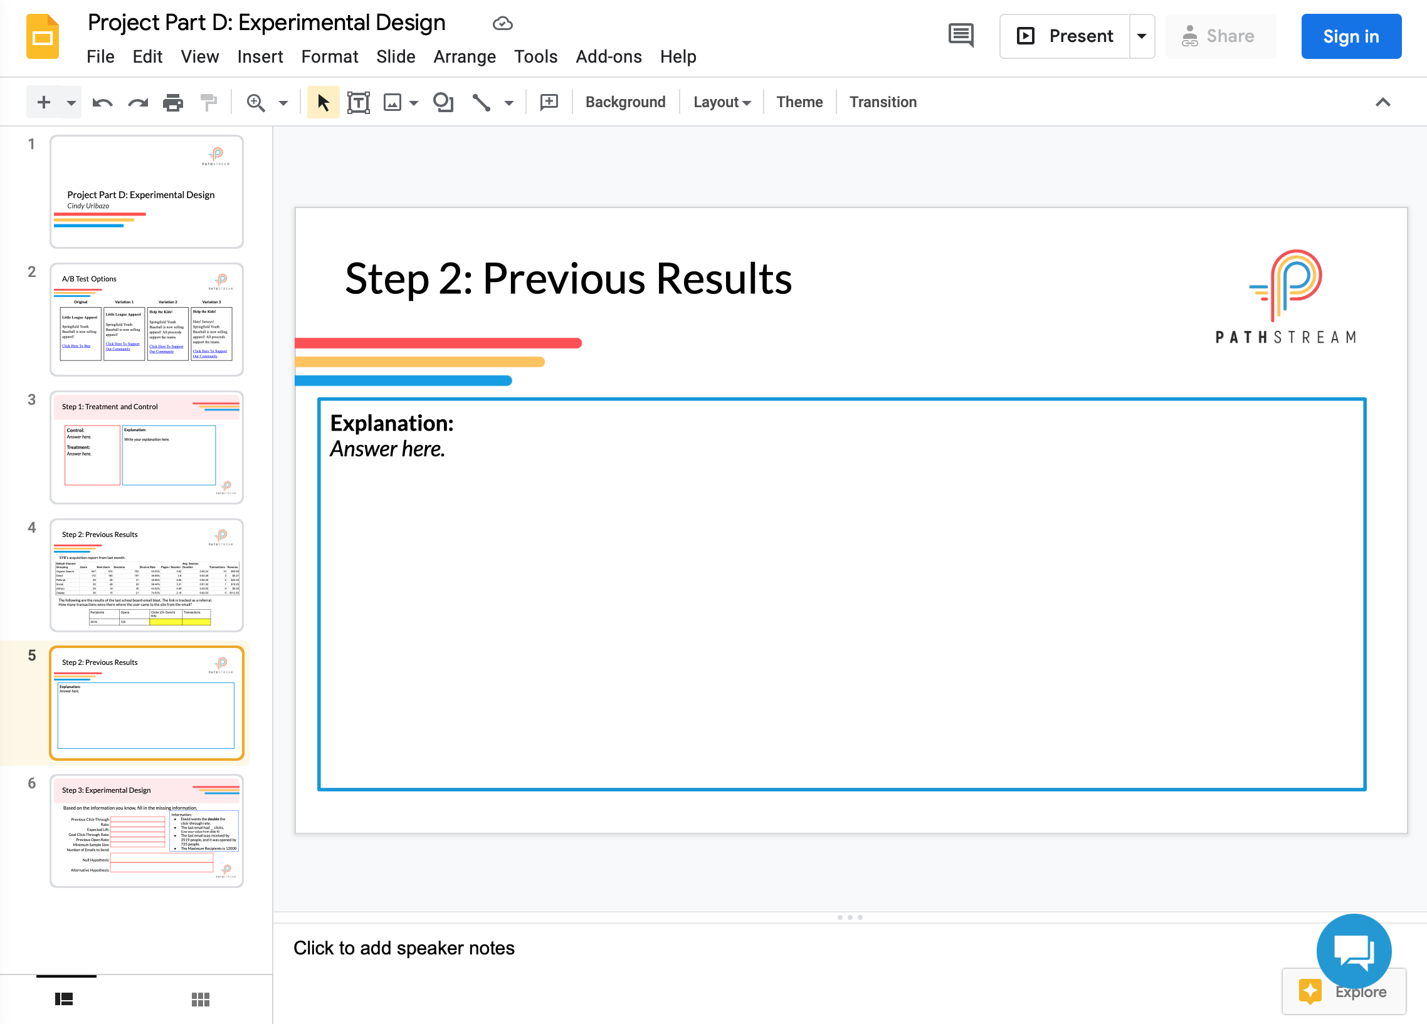
Task: Select slide 2 A/B Test Options thumbnail
Action: point(147,320)
